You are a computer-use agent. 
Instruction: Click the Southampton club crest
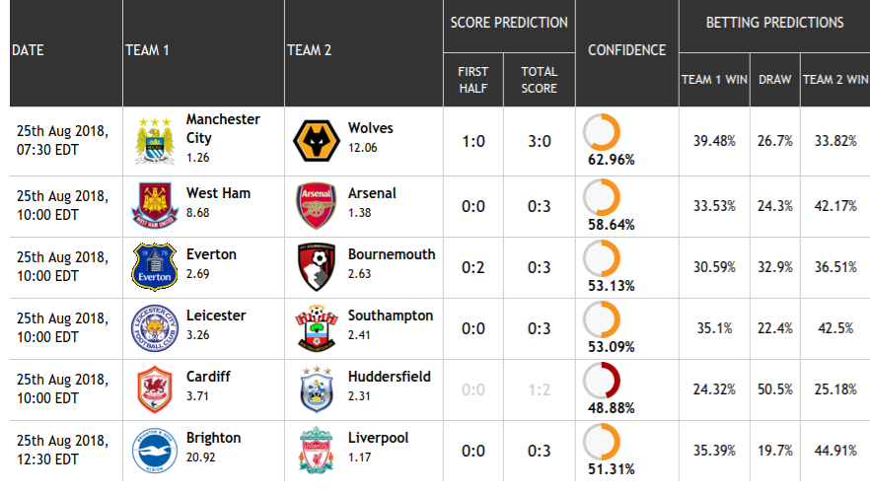[317, 327]
